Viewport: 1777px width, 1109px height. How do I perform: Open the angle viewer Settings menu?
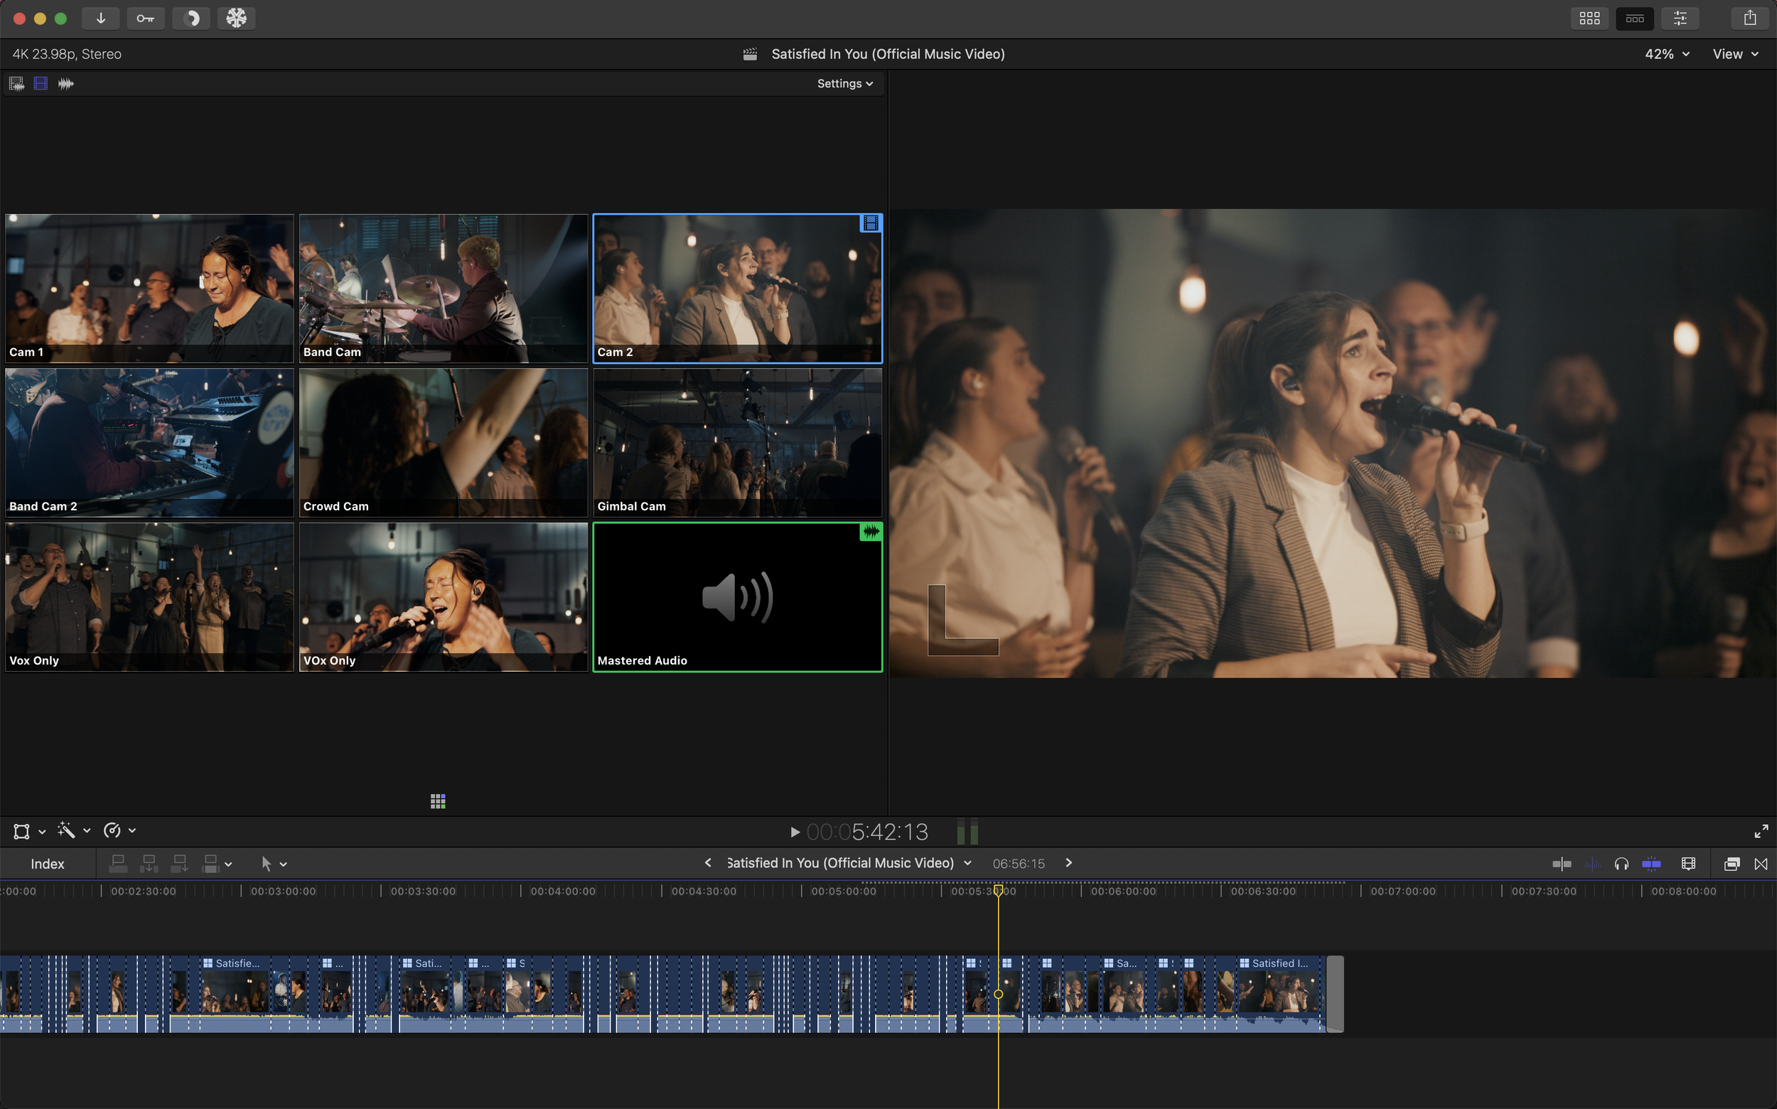point(844,83)
